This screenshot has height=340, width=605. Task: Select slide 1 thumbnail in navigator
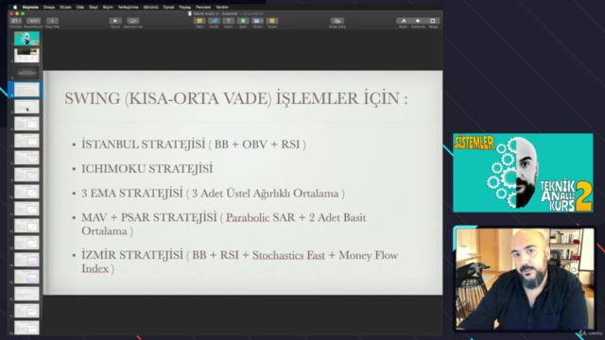pos(26,39)
